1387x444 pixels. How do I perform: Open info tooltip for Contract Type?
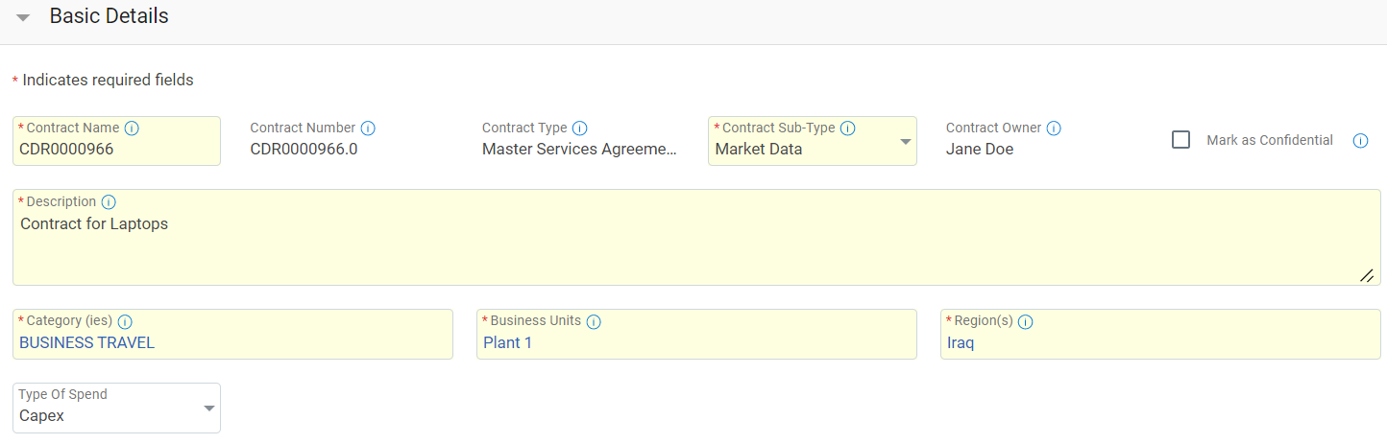(579, 129)
